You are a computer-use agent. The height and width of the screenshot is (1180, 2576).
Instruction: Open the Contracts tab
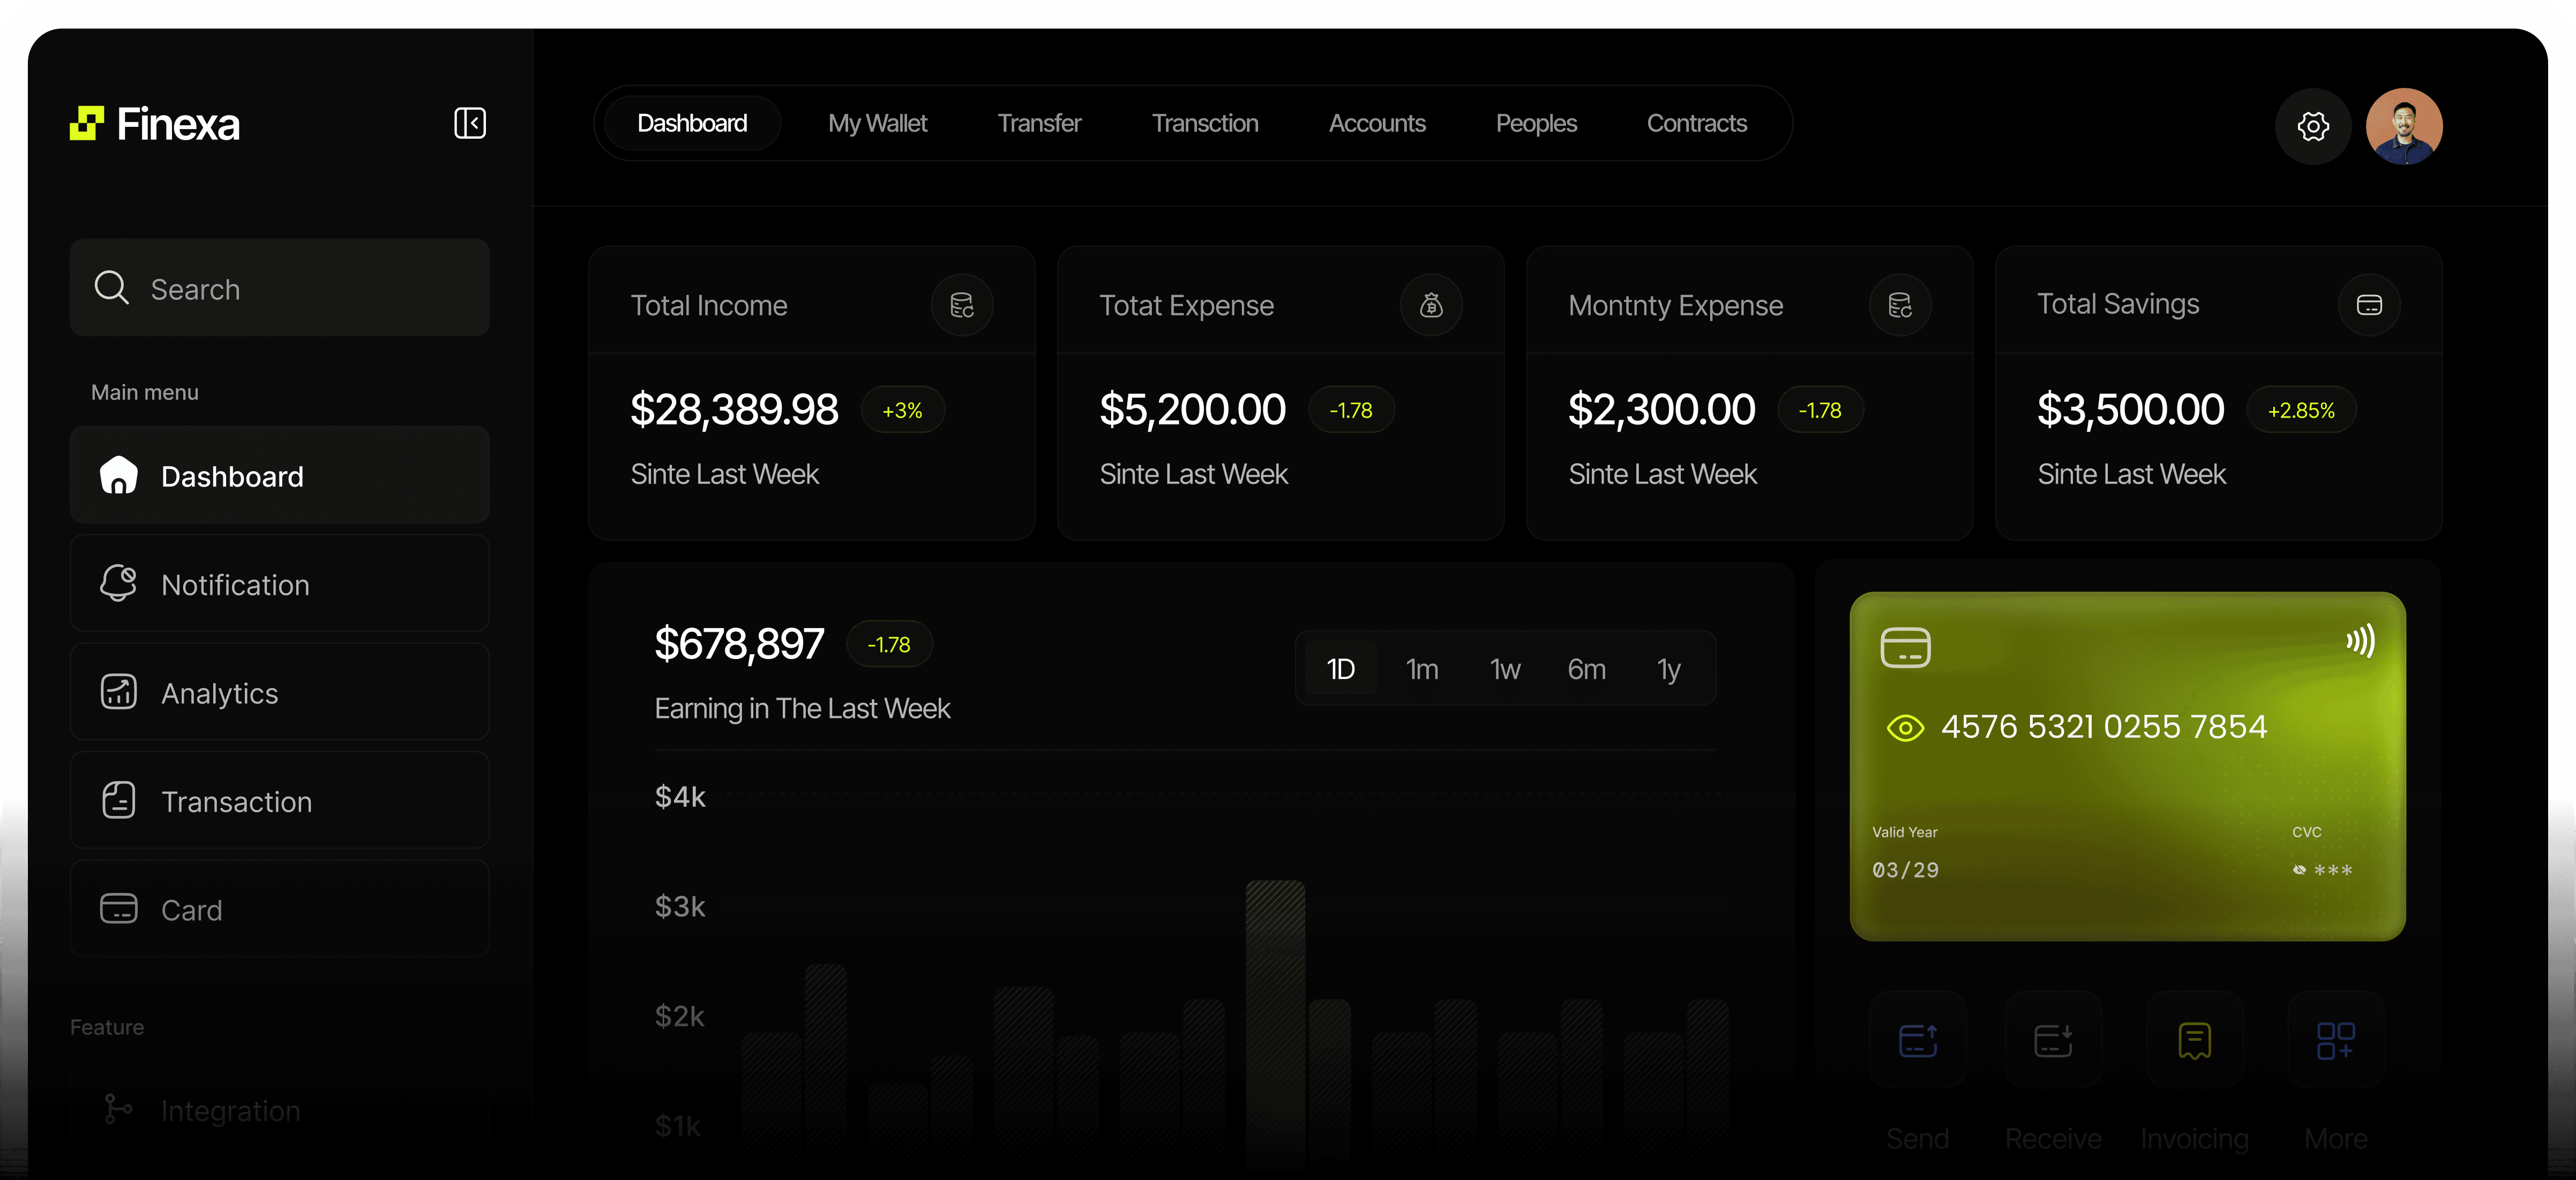point(1696,123)
